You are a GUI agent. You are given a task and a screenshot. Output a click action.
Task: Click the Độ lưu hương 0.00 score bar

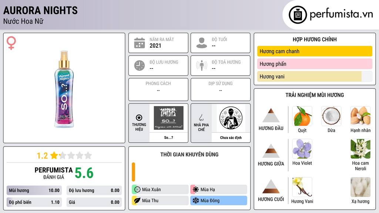[94, 190]
